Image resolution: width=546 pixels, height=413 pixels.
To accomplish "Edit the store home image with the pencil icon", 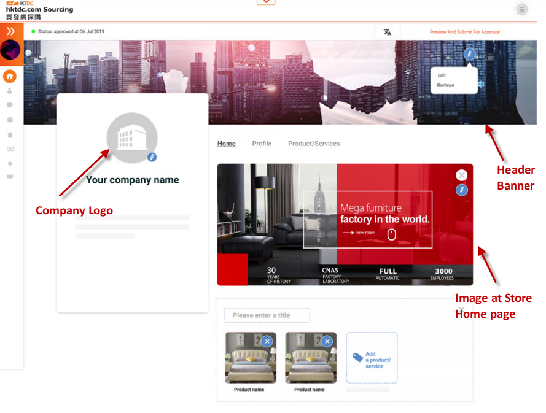I will (462, 190).
